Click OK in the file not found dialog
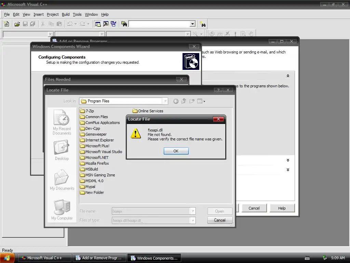 tap(176, 151)
